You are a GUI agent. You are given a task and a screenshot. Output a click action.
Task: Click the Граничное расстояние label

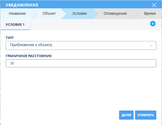click(28, 56)
